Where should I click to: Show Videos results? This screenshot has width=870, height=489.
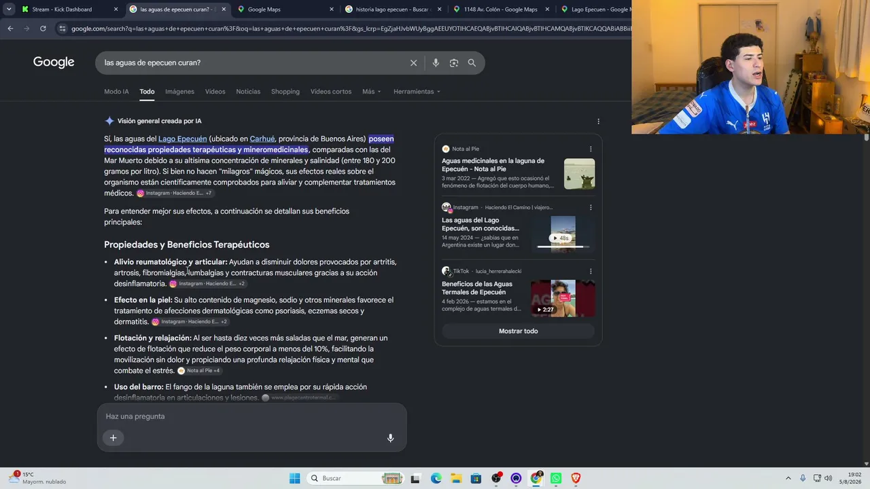pyautogui.click(x=215, y=92)
